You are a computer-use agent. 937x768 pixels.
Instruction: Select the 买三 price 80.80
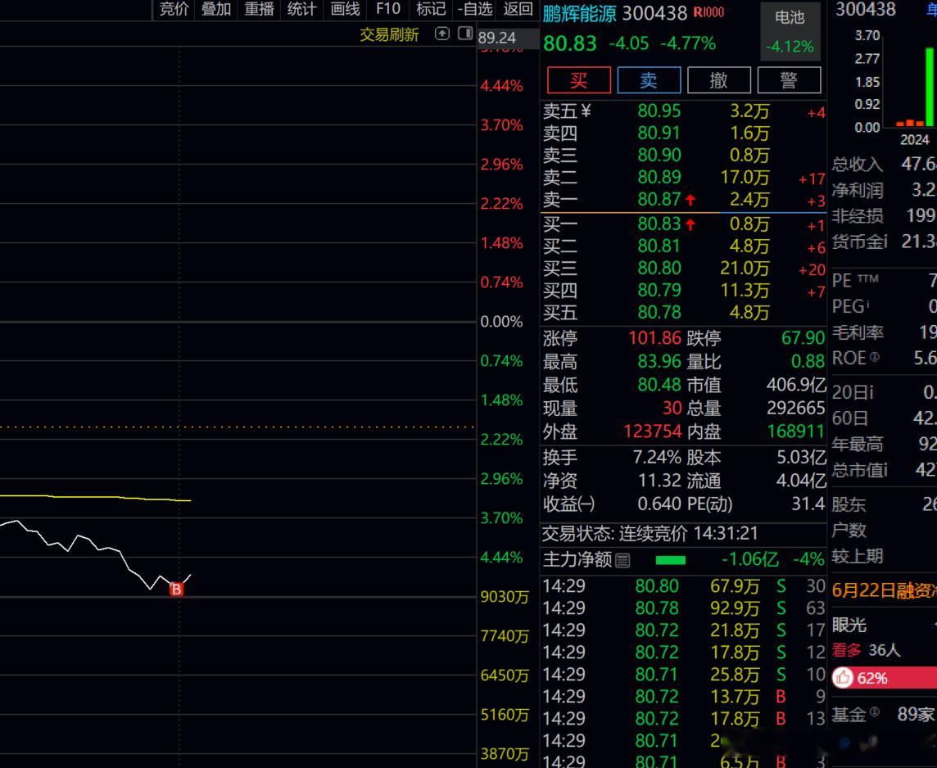[x=659, y=268]
